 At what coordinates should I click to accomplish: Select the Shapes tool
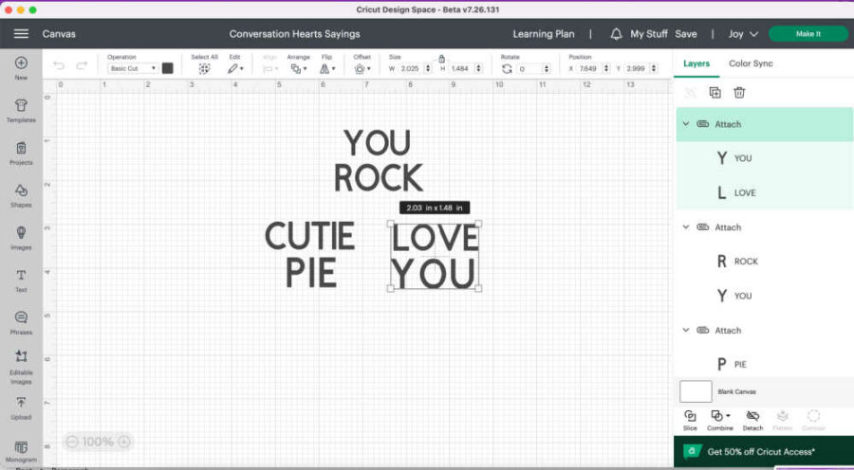pyautogui.click(x=21, y=195)
